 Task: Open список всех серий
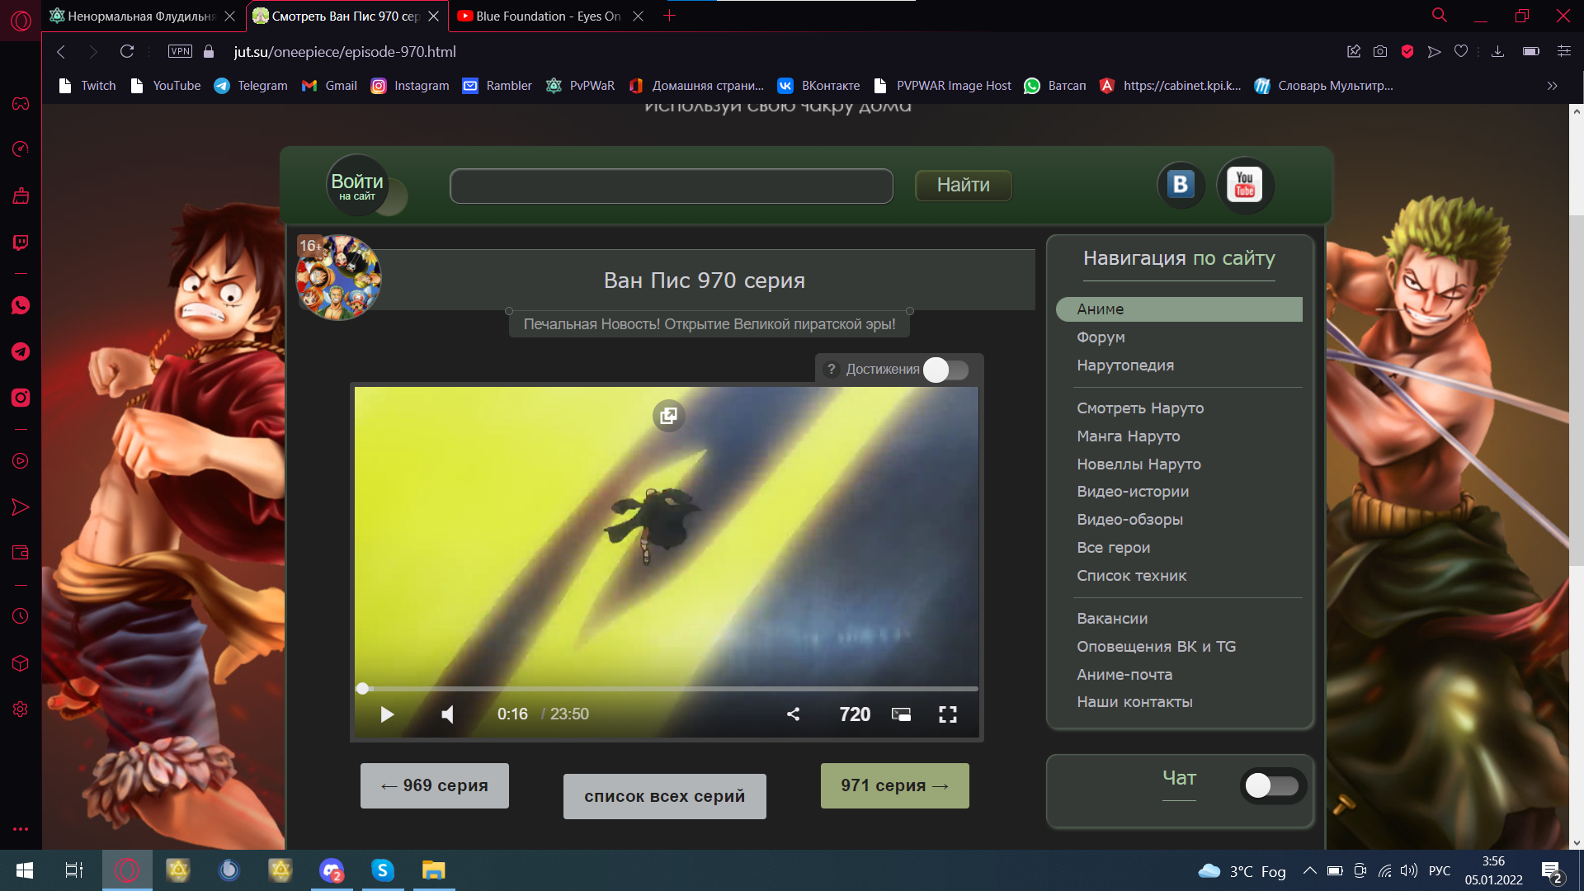click(664, 796)
